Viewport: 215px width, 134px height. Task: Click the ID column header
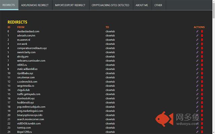9,27
